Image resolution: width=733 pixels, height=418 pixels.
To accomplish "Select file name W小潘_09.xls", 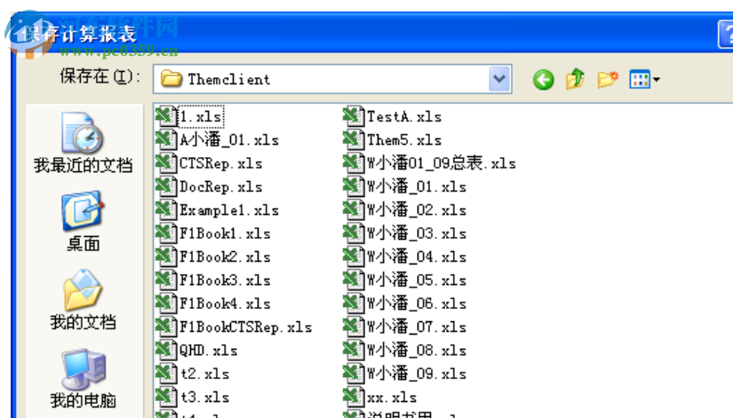I will tap(417, 374).
